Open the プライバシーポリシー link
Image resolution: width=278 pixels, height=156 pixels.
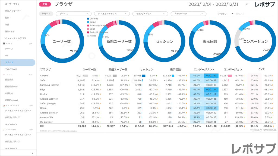click(x=69, y=131)
